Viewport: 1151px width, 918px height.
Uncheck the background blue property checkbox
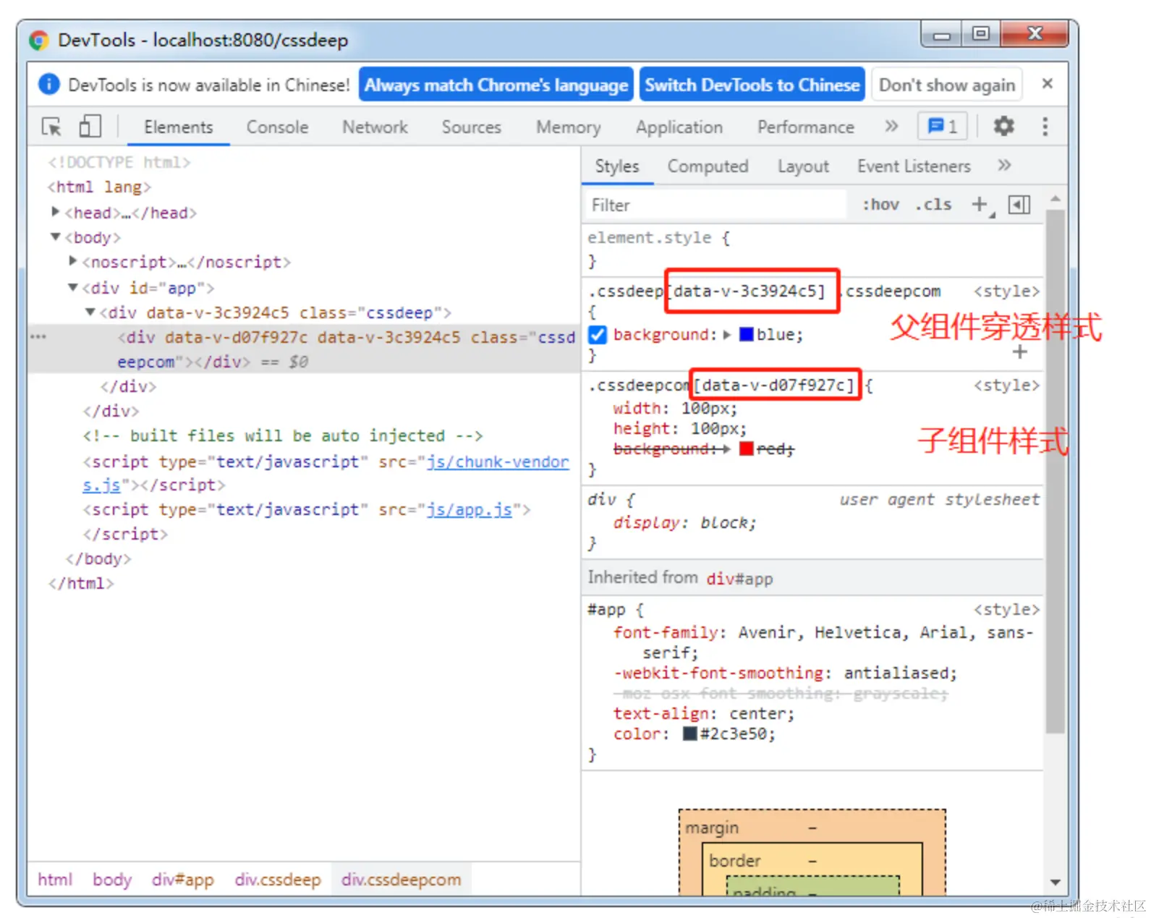tap(598, 334)
